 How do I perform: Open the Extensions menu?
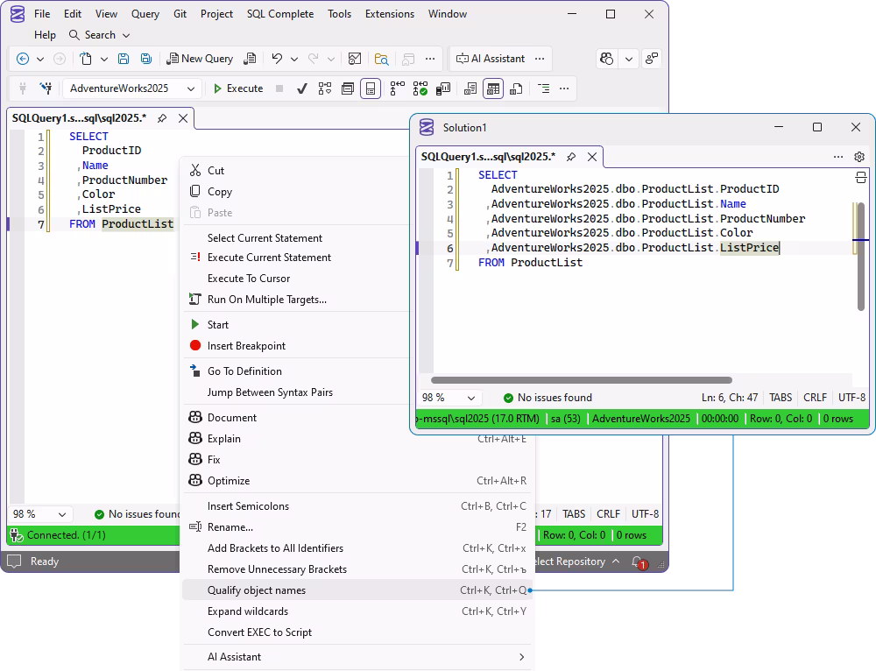point(390,14)
